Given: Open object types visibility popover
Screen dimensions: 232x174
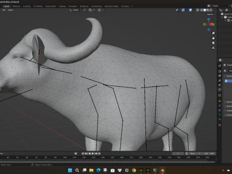Looking at the screenshot, I should pos(177,10).
